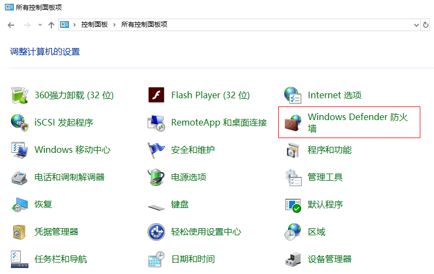Viewport: 434px width, 274px height.
Task: Open the 默认程序 link
Action: tap(325, 205)
